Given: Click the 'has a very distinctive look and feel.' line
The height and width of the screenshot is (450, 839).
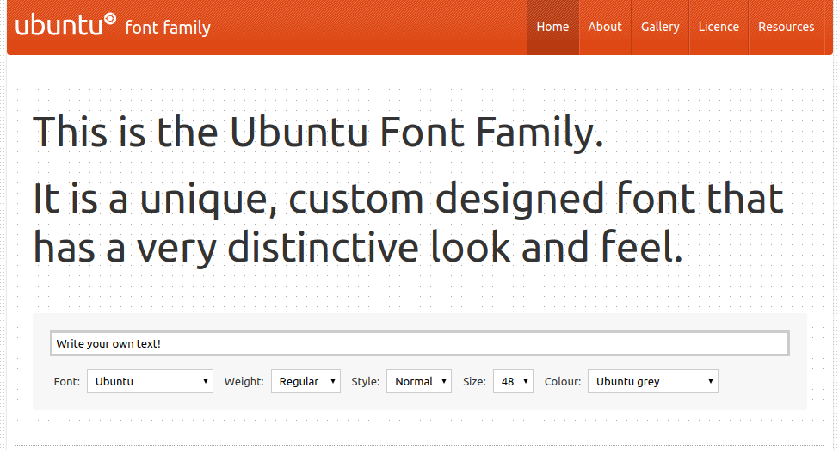Looking at the screenshot, I should tap(358, 248).
